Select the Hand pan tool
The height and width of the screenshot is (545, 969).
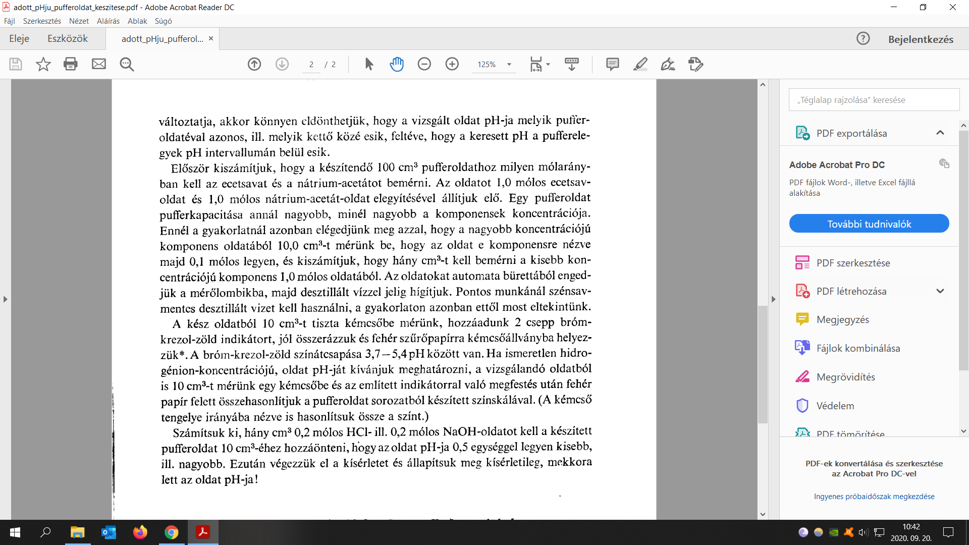pyautogui.click(x=397, y=64)
